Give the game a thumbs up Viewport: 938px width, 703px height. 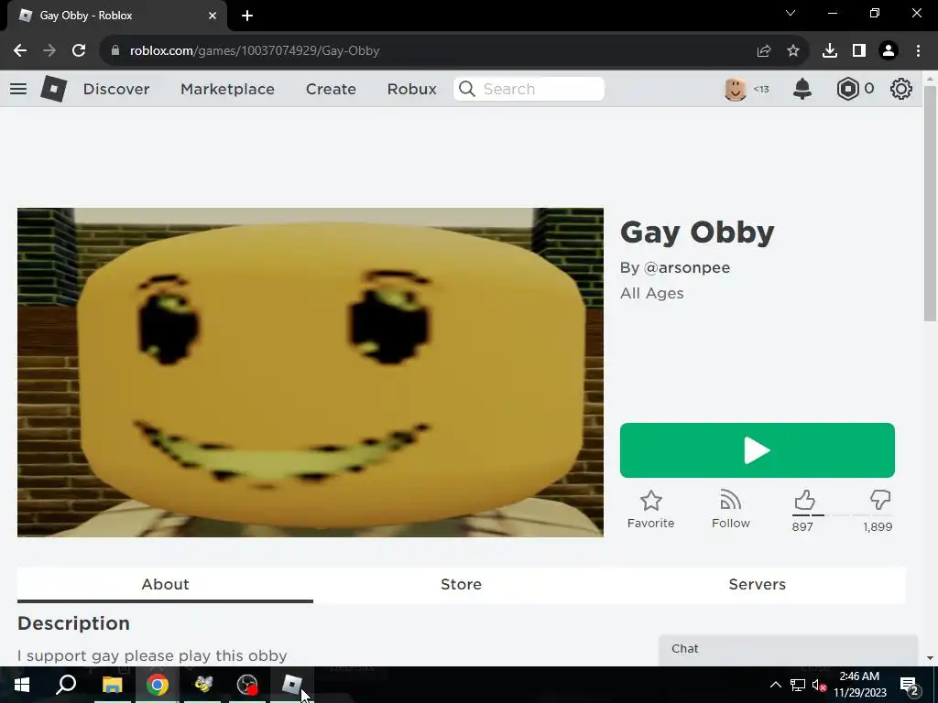[804, 500]
